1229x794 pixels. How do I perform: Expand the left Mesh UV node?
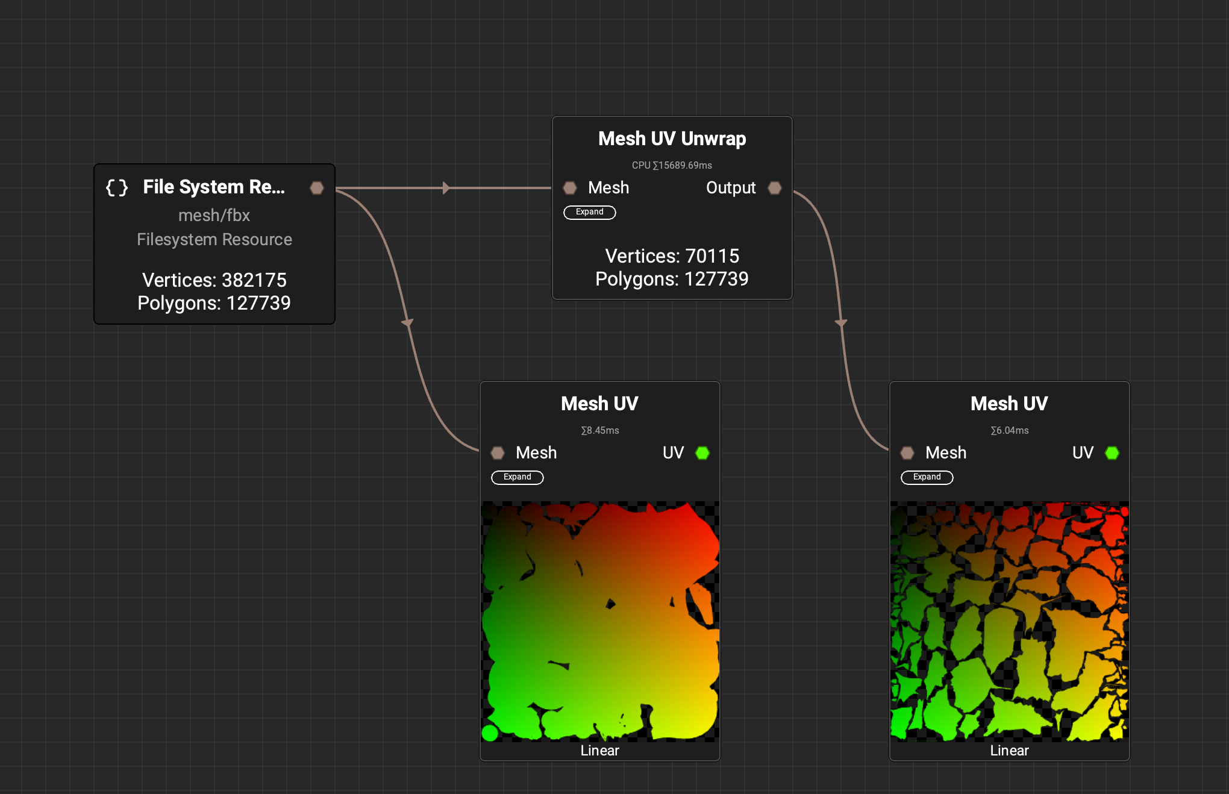(x=517, y=477)
